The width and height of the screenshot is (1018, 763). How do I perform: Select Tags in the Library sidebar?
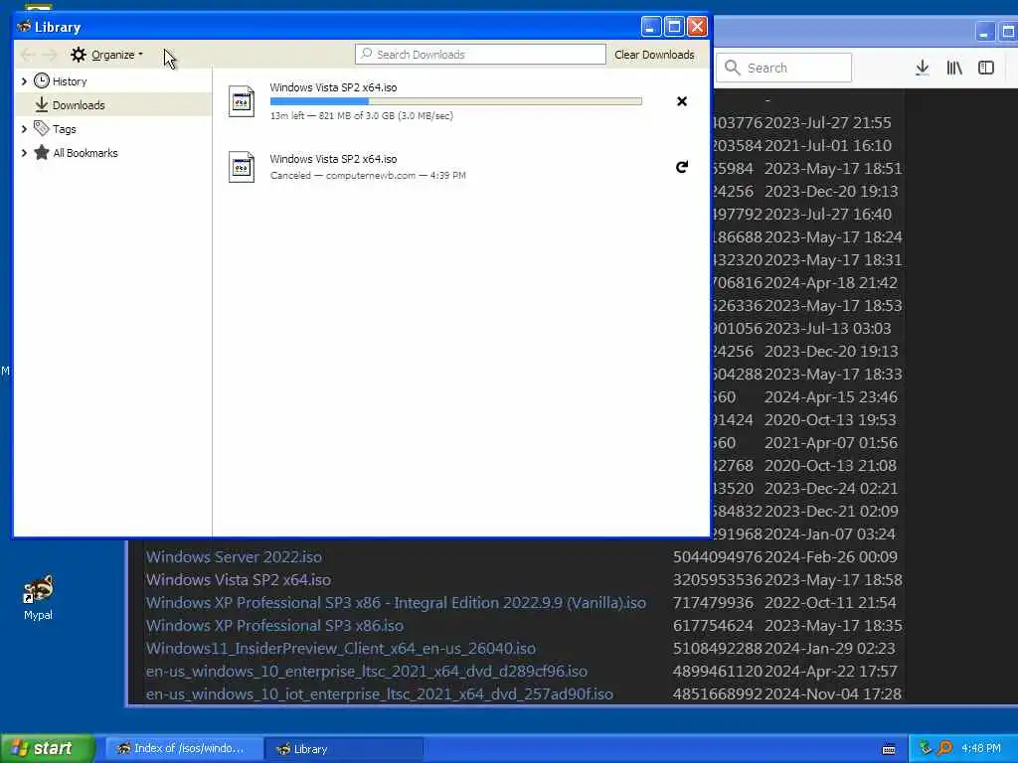coord(65,129)
